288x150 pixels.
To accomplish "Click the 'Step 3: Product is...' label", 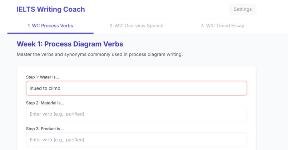I will point(45,129).
